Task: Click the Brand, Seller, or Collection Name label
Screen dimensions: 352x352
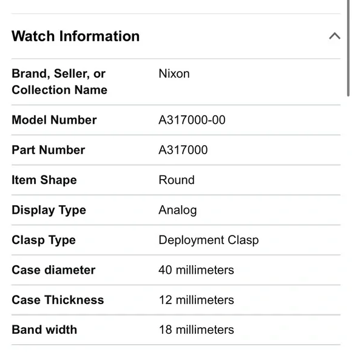Action: click(59, 82)
